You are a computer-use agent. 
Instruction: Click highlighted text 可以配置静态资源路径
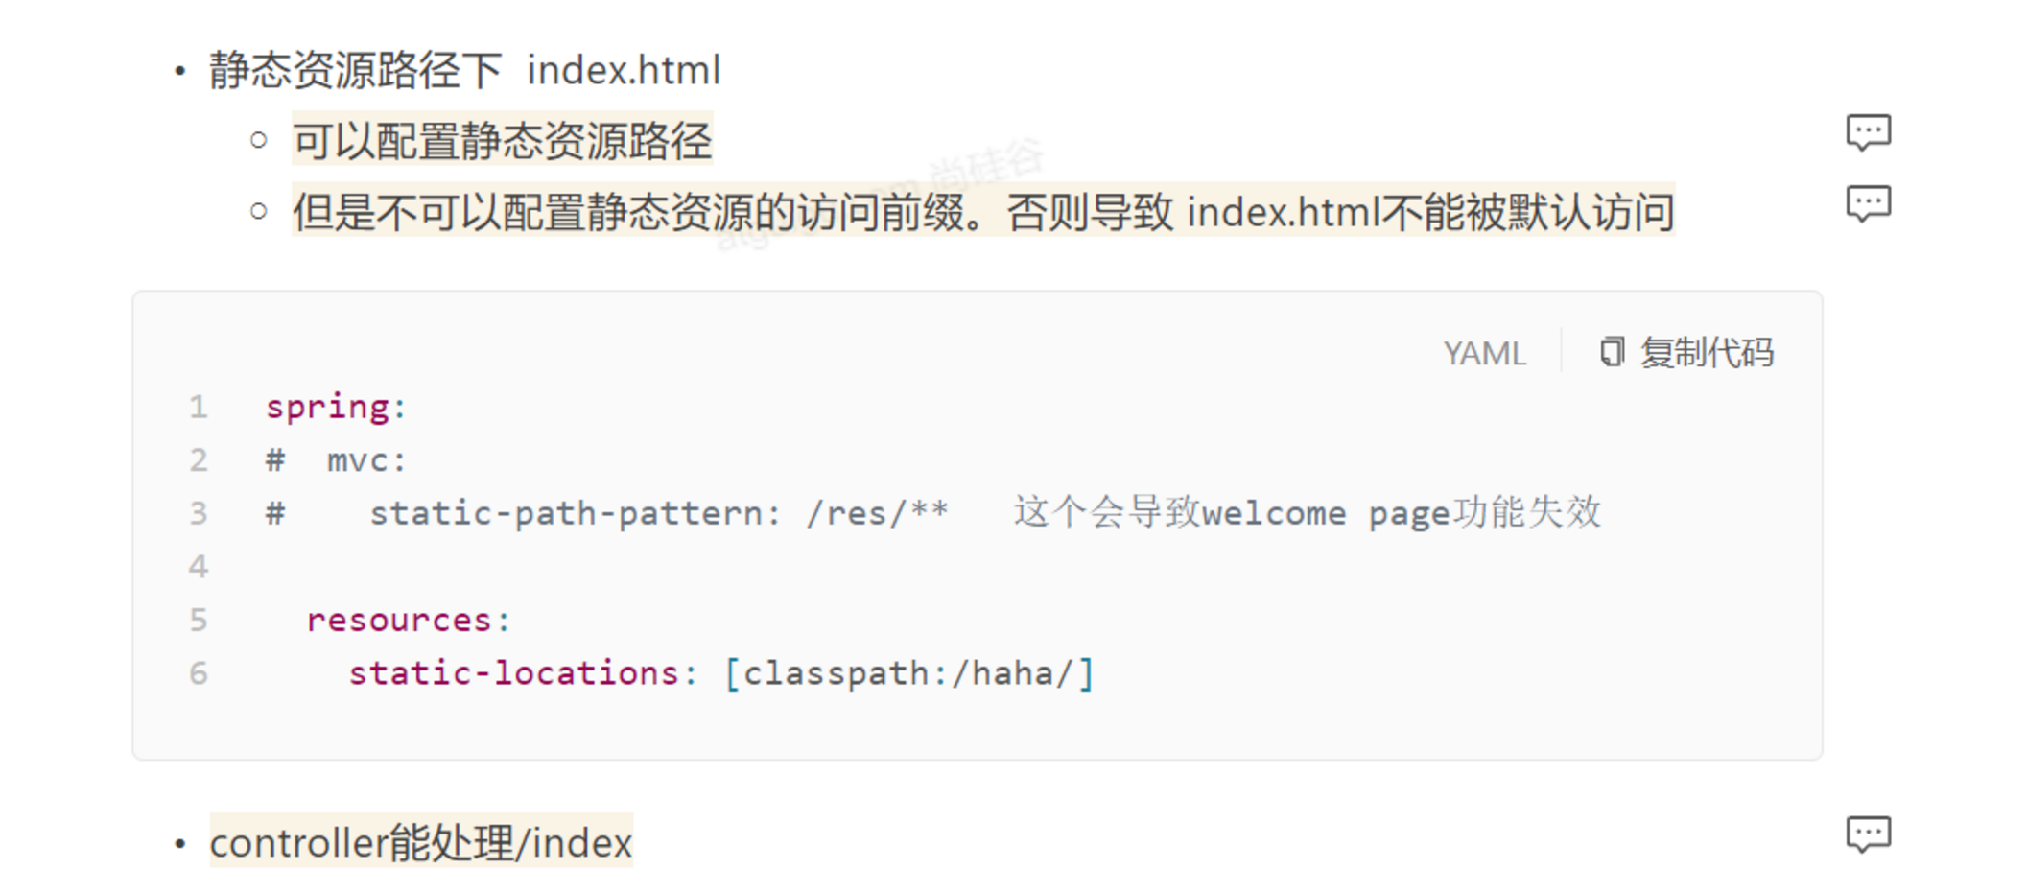coord(502,142)
